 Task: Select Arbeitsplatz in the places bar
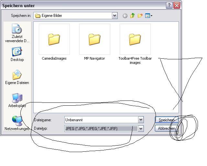click(x=17, y=100)
